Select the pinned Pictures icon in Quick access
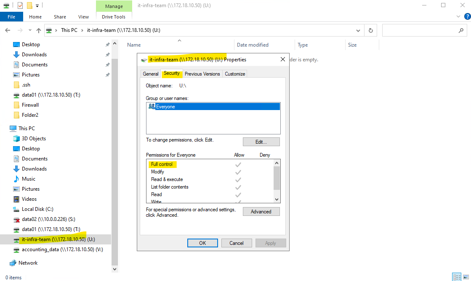The height and width of the screenshot is (281, 471). [16, 75]
